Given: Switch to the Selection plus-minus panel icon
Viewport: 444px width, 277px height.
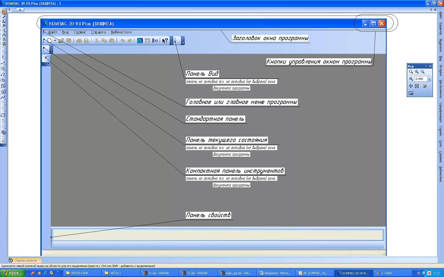Looking at the screenshot, I should (3, 39).
